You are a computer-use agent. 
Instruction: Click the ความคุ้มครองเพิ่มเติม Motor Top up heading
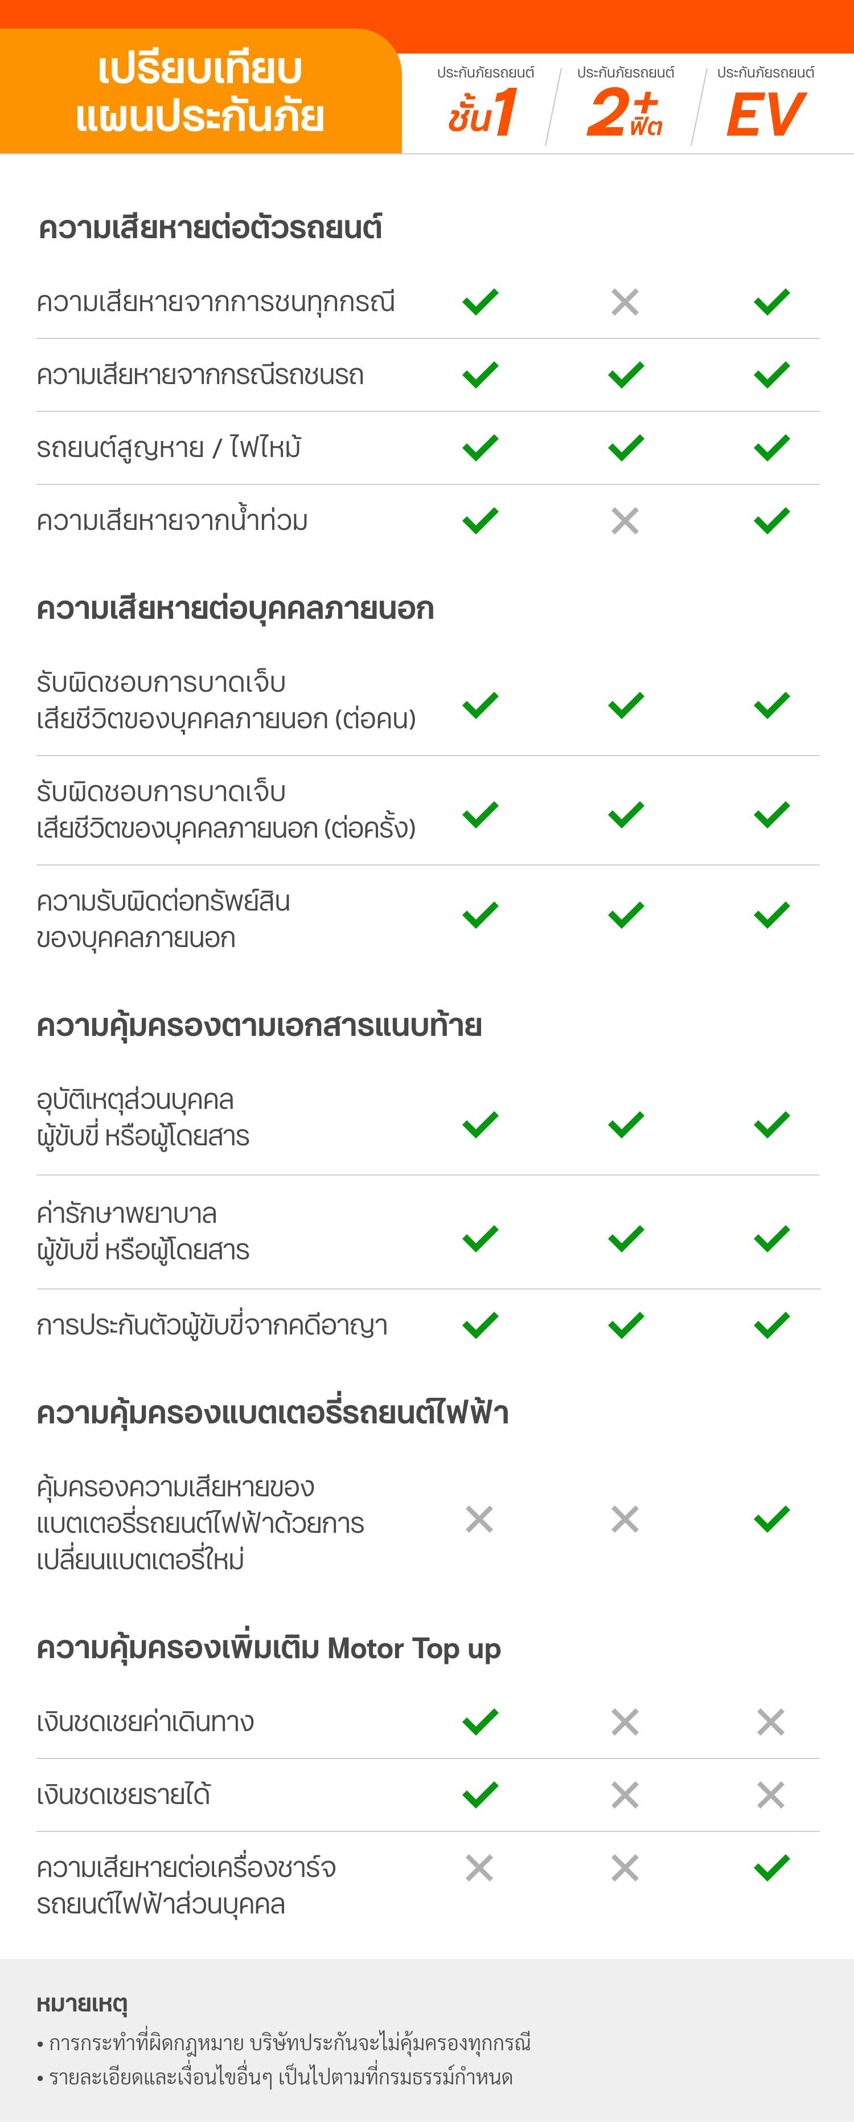pos(268,1648)
